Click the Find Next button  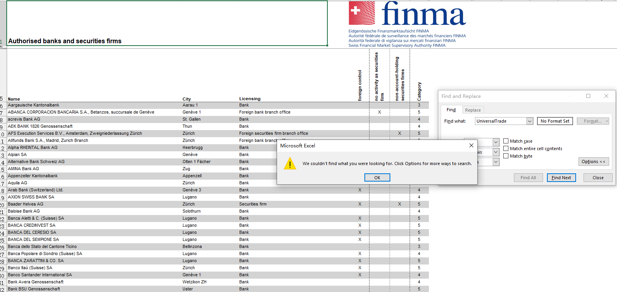pos(561,178)
